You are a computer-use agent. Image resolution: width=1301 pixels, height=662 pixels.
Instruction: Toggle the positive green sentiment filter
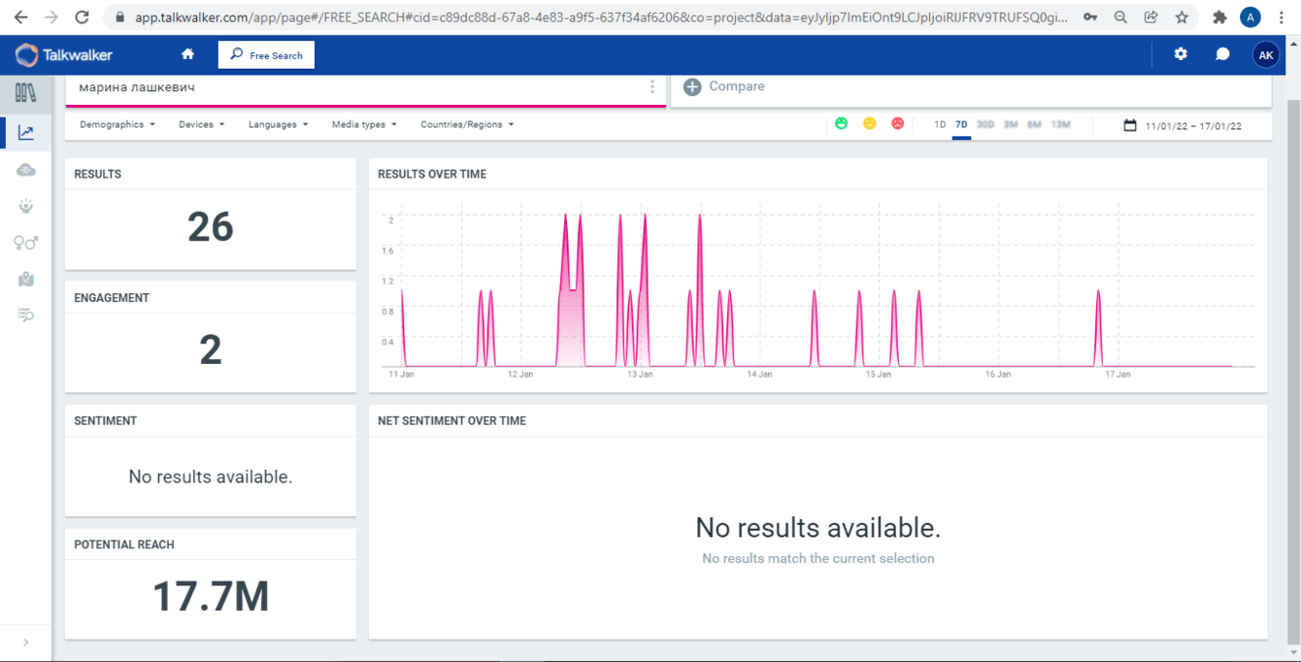click(842, 123)
